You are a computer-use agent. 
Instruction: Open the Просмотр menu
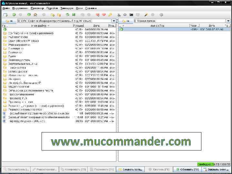click(x=37, y=8)
